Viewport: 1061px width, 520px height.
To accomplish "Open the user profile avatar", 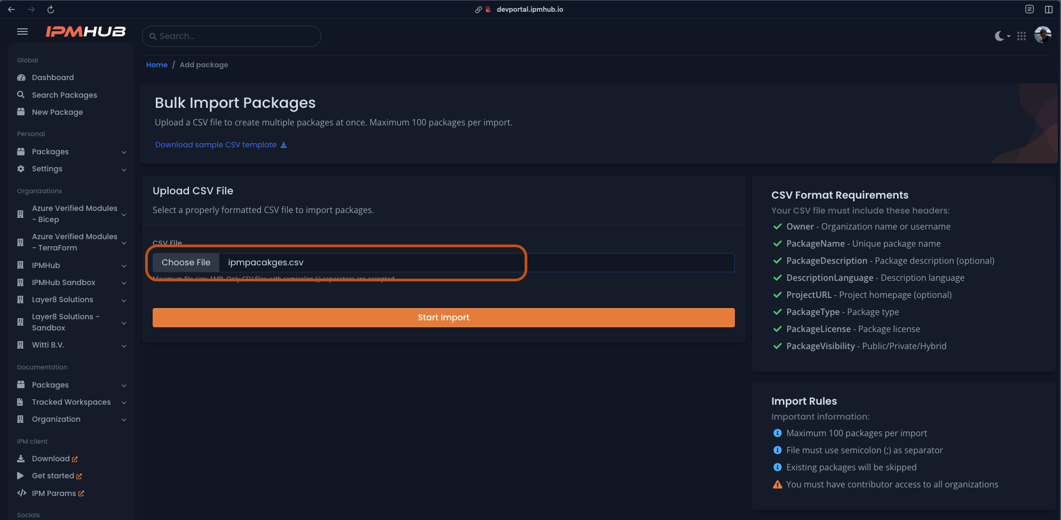I will pos(1043,35).
